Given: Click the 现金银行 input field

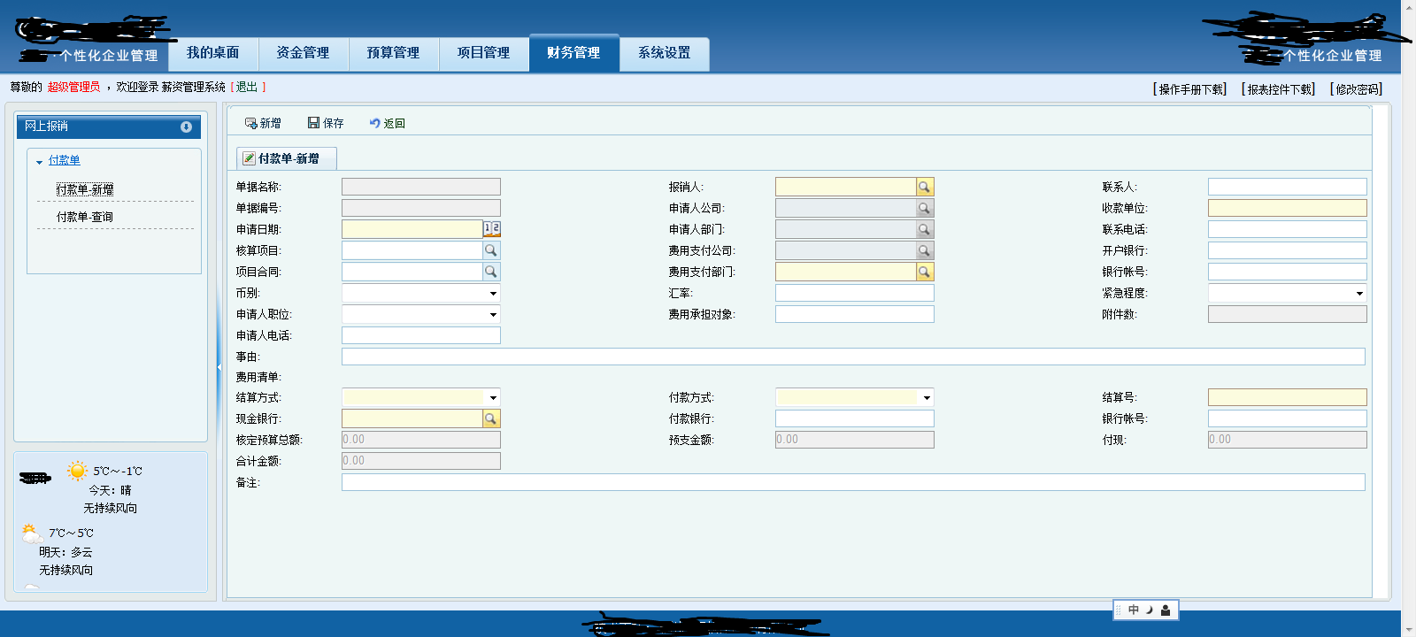Looking at the screenshot, I should [x=412, y=418].
